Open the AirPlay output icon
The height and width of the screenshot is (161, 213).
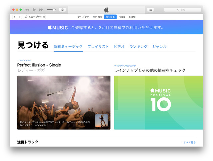[62, 10]
